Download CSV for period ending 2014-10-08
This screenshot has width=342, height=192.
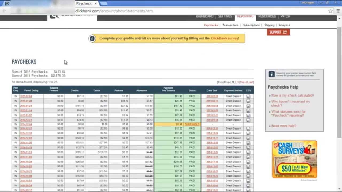tap(248, 176)
